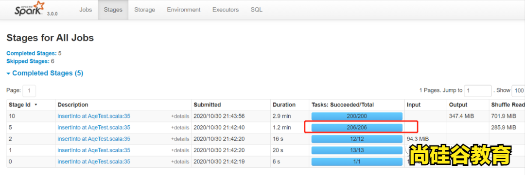The image size is (525, 175).
Task: Click the Apache Spark logo
Action: pos(29,9)
